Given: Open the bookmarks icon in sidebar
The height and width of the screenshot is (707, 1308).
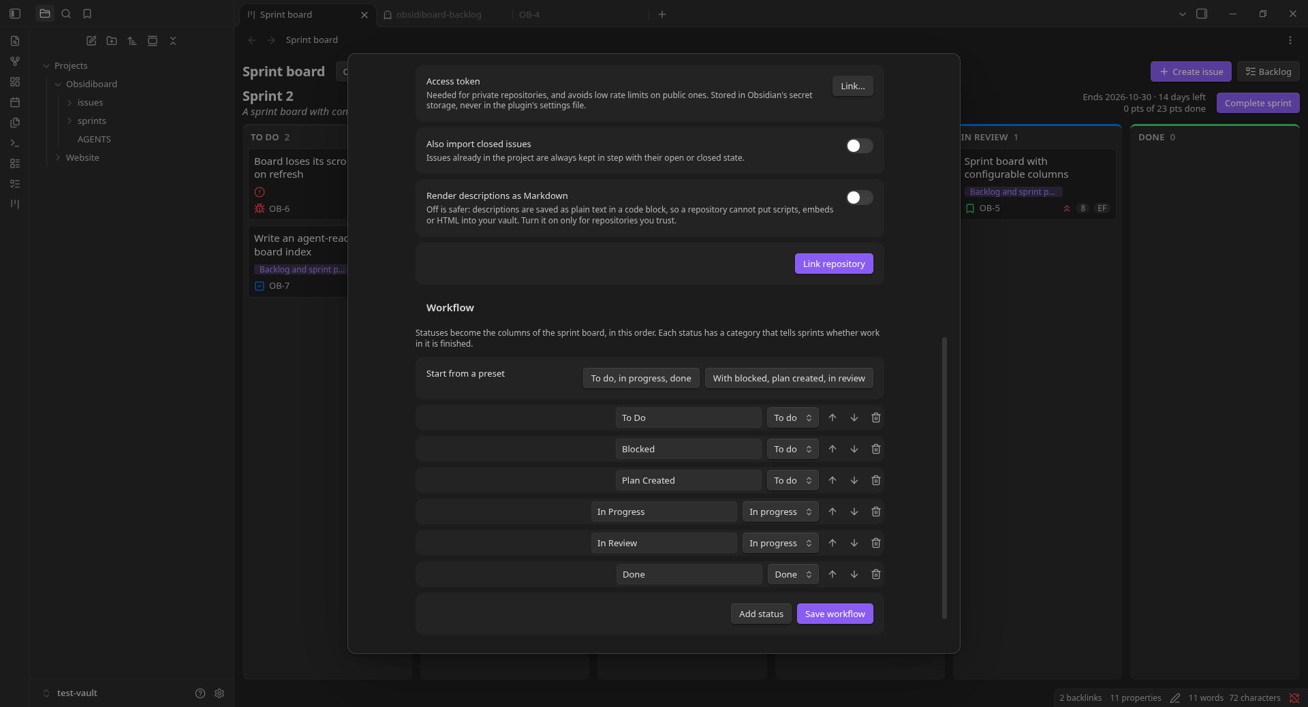Looking at the screenshot, I should (x=87, y=14).
